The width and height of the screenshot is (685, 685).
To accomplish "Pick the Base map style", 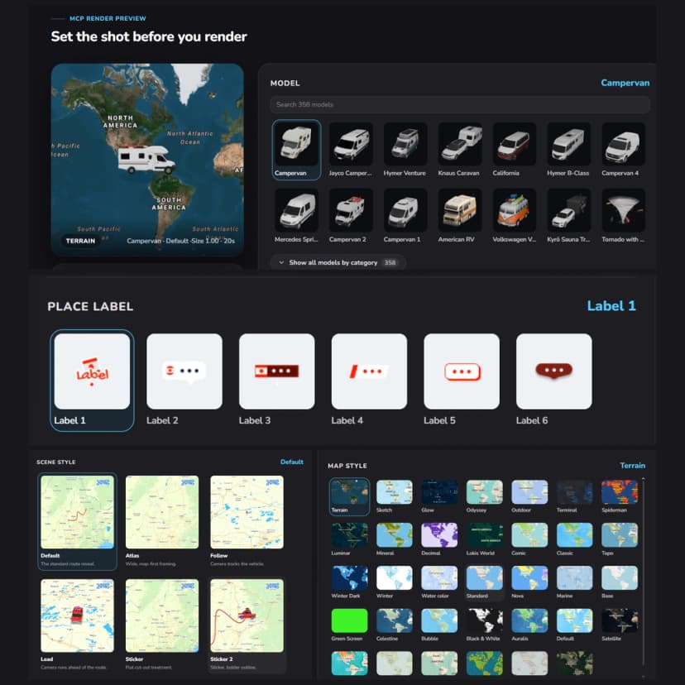I will coord(620,577).
